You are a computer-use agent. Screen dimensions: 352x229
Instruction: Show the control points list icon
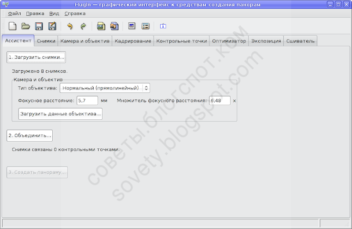(146, 26)
